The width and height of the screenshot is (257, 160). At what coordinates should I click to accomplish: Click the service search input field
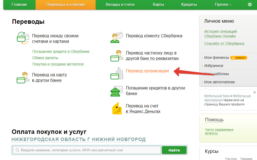pos(87,150)
